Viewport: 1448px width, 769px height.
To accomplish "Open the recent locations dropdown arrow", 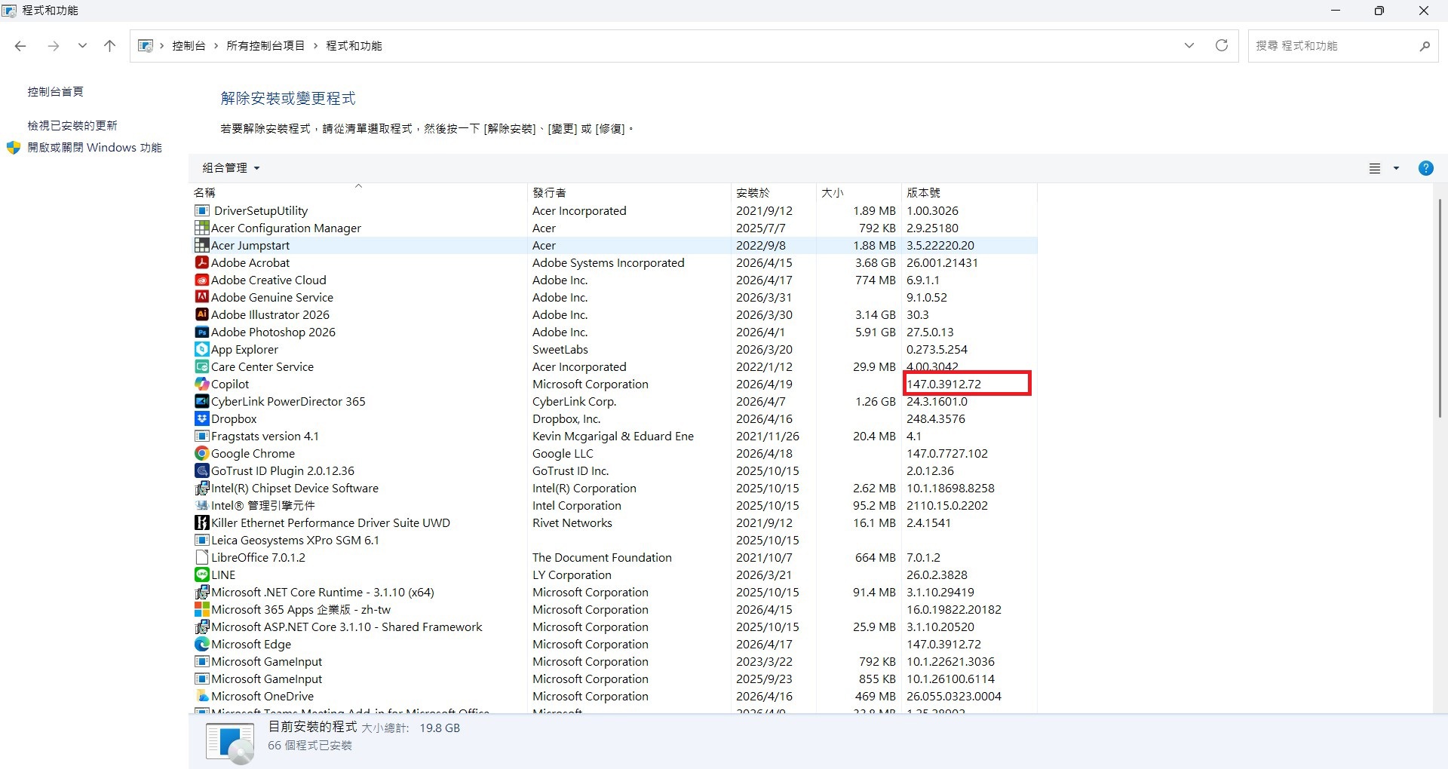I will pyautogui.click(x=82, y=46).
